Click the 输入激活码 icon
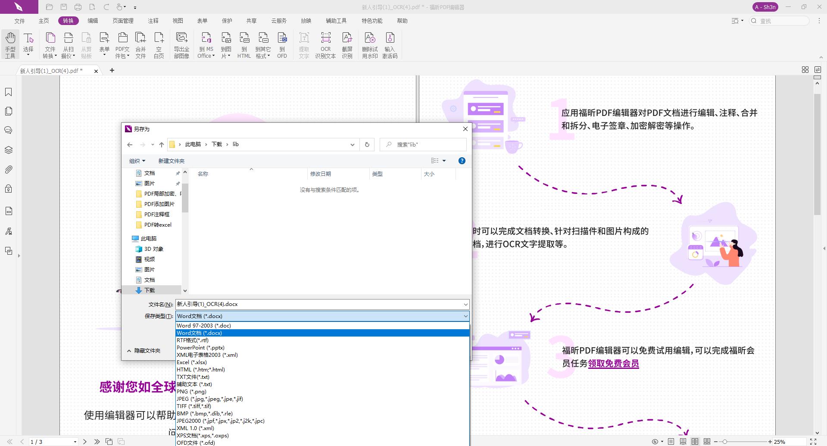This screenshot has width=827, height=446. coord(390,44)
